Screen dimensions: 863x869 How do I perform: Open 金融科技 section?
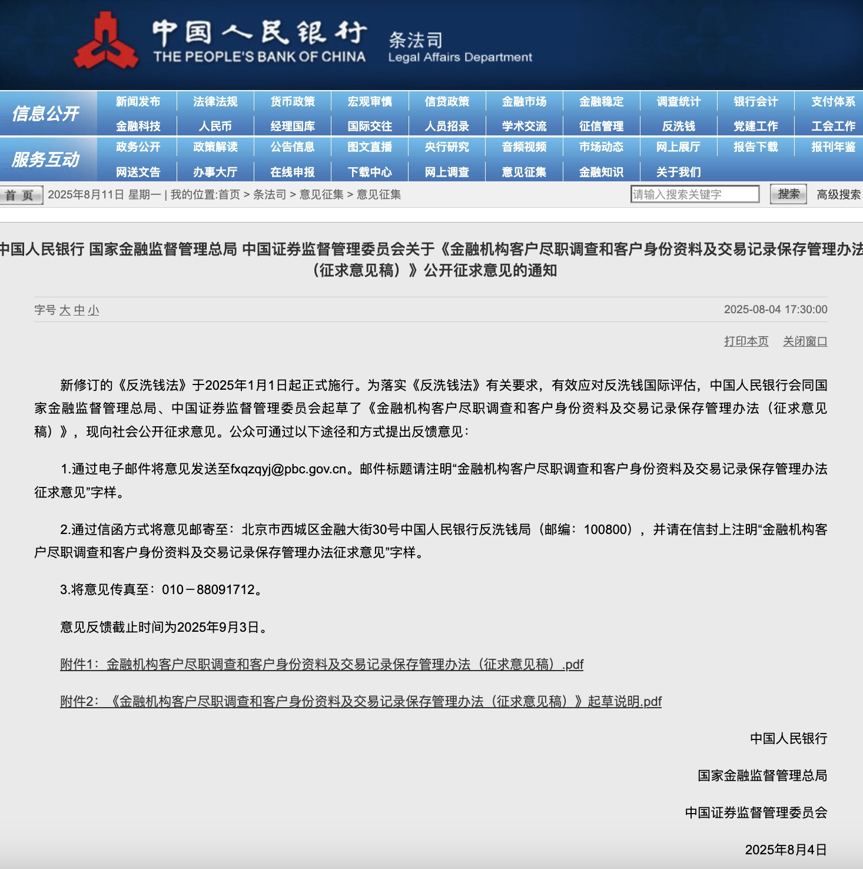[x=138, y=126]
